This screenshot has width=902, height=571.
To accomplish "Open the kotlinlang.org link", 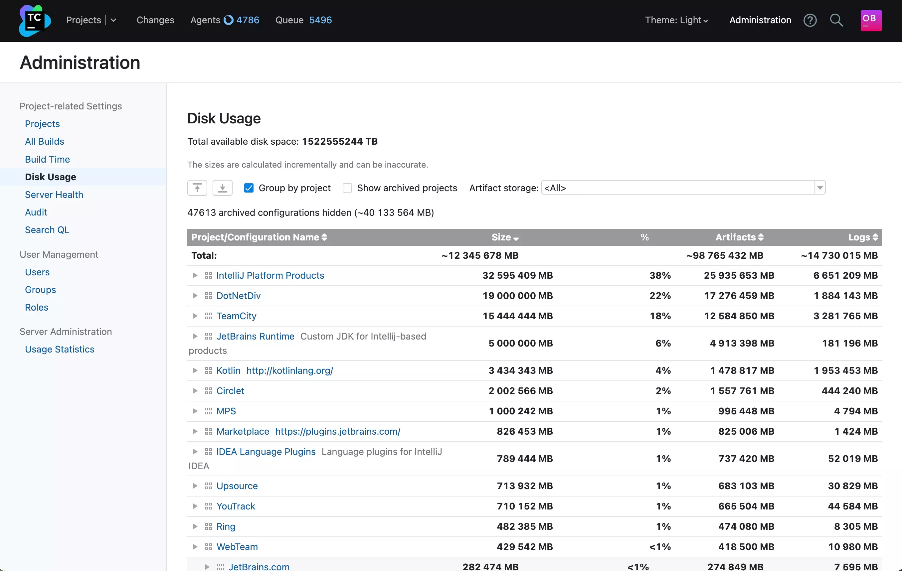I will 289,370.
